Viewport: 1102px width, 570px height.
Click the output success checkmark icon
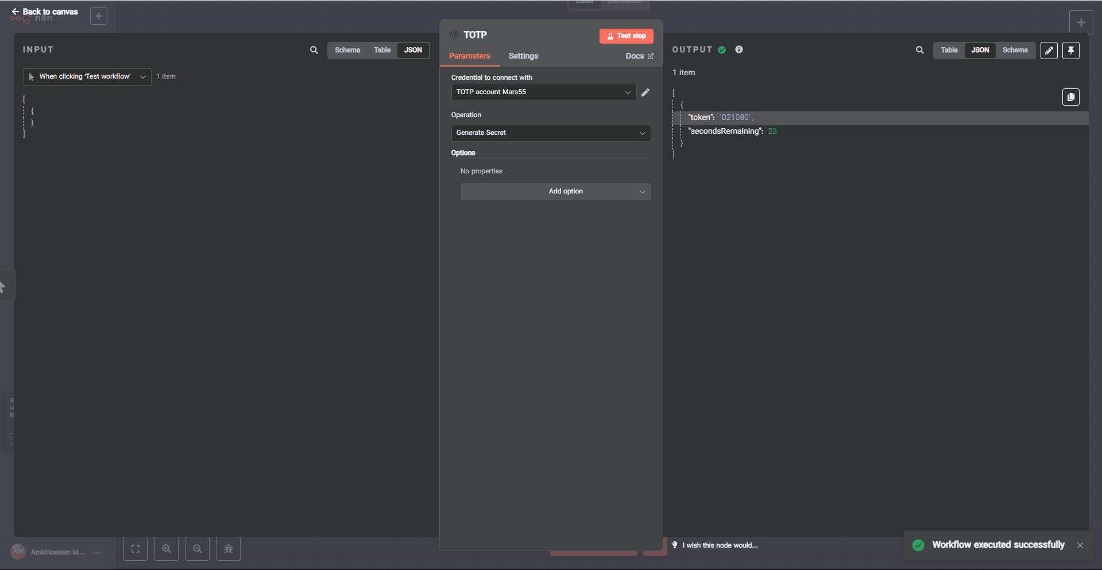(722, 50)
